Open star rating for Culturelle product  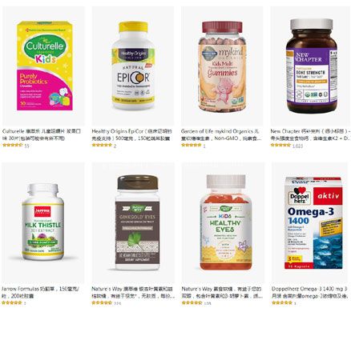pos(13,146)
